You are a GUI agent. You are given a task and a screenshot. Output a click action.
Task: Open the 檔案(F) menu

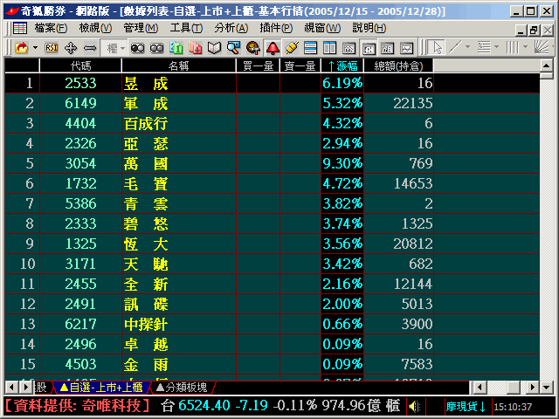click(x=51, y=28)
